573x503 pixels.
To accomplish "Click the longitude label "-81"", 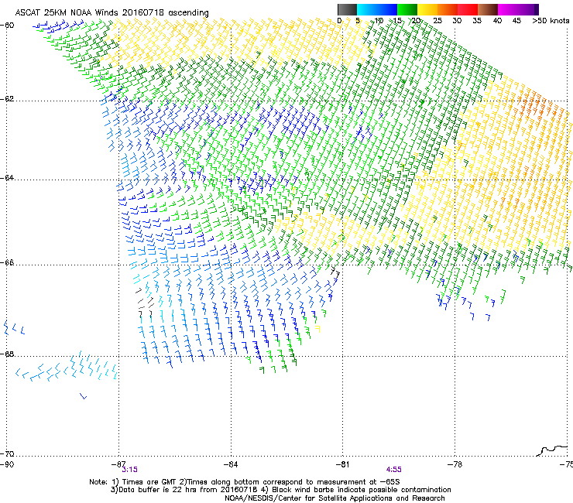I will 342,464.
